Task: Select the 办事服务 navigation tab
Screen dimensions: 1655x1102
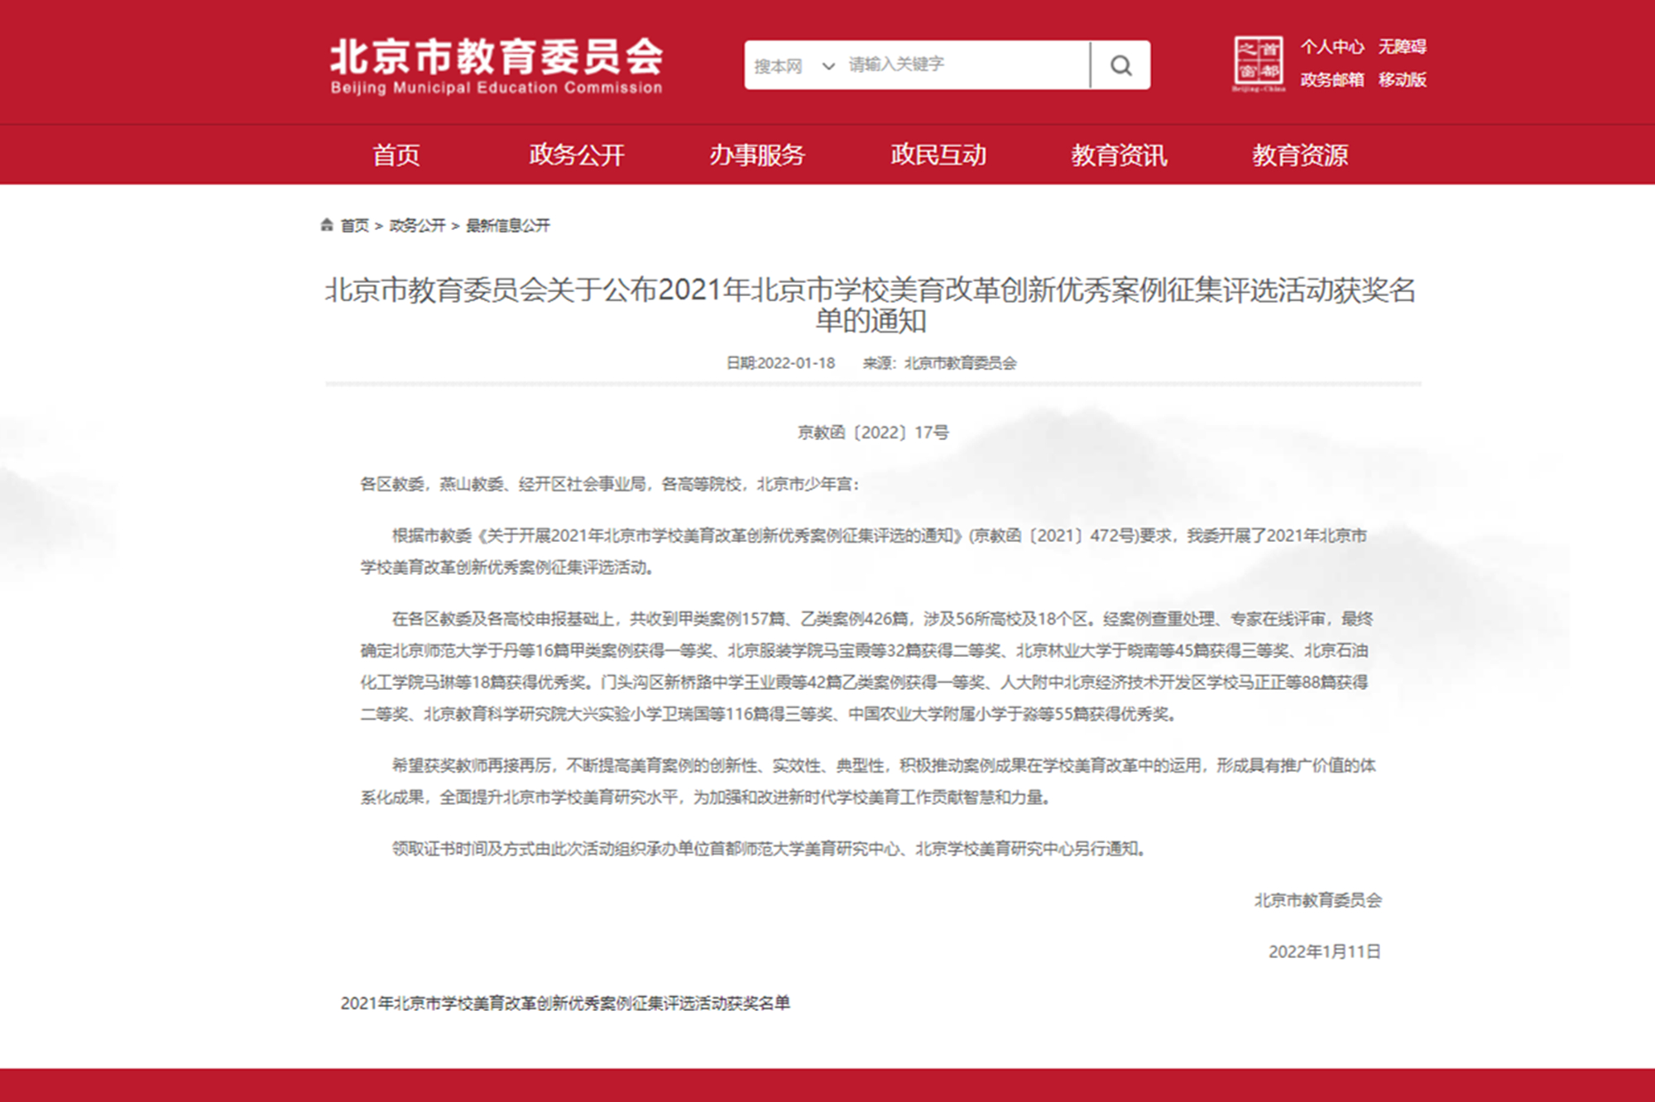Action: [757, 155]
